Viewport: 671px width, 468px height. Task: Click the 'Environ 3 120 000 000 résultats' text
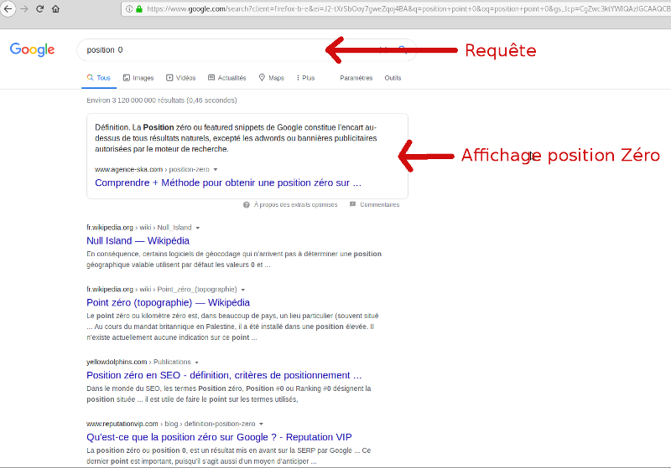click(162, 100)
